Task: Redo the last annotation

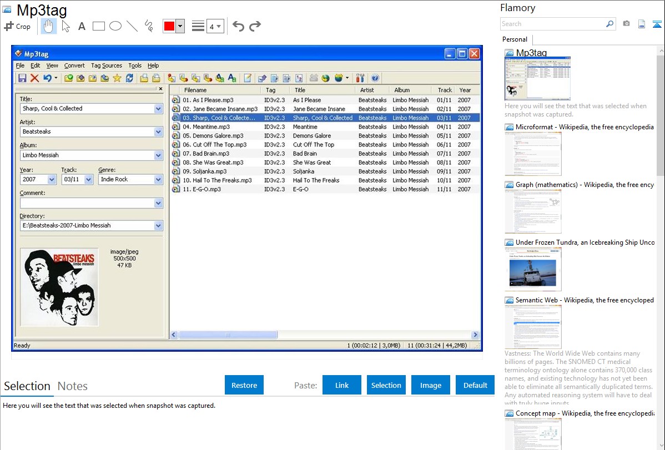Action: point(255,26)
